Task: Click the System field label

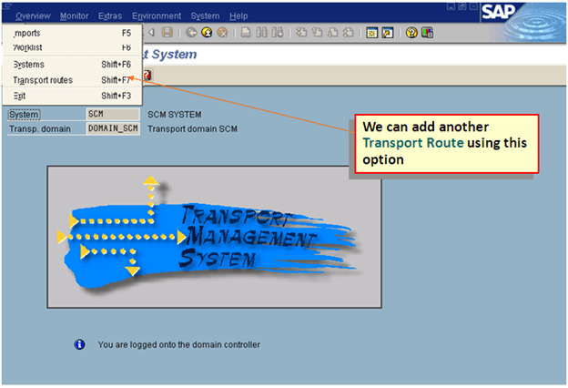Action: 24,115
